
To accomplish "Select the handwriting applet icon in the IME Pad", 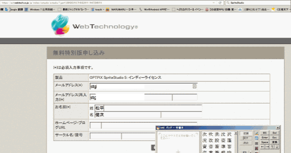I will tap(257, 134).
